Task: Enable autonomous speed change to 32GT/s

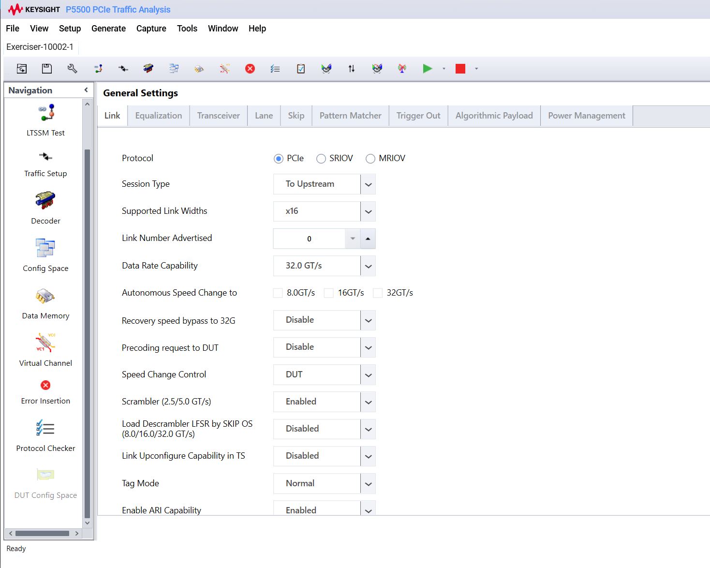Action: pyautogui.click(x=378, y=293)
